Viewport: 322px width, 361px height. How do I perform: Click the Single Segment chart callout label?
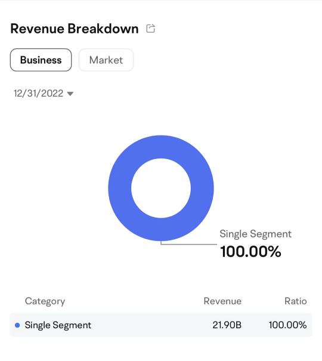tap(255, 234)
